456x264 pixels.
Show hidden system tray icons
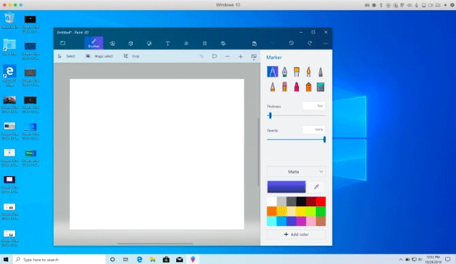click(401, 259)
